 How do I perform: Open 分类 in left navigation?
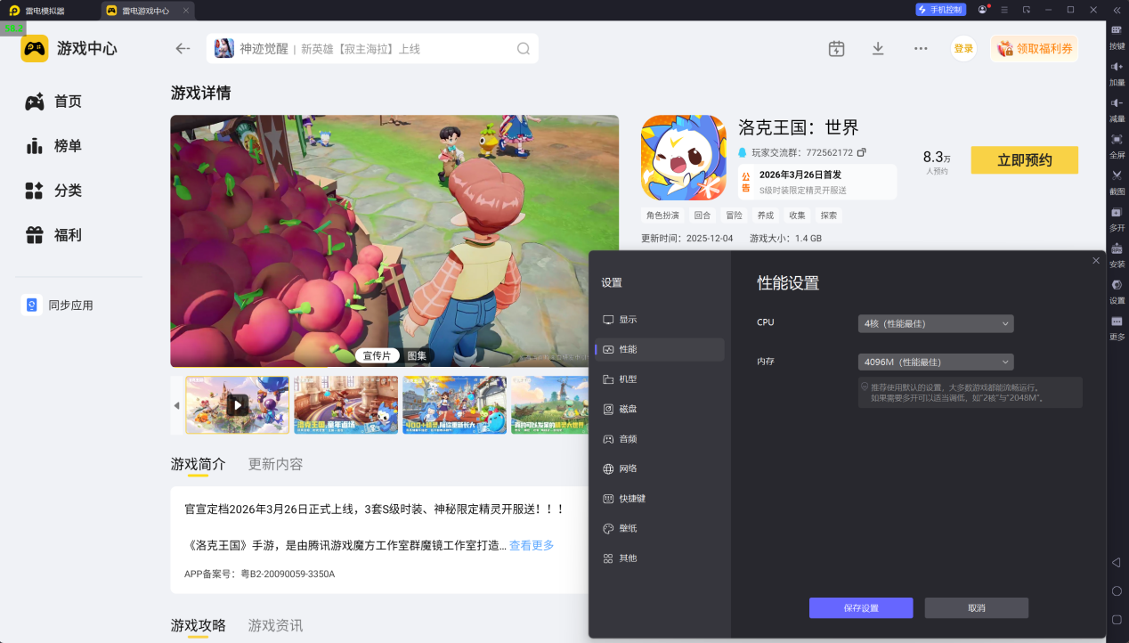pyautogui.click(x=53, y=191)
